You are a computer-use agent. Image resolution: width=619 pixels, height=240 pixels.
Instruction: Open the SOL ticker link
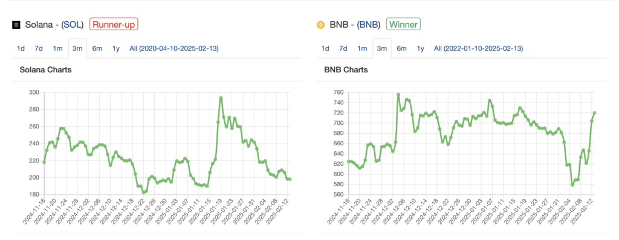[x=74, y=25]
